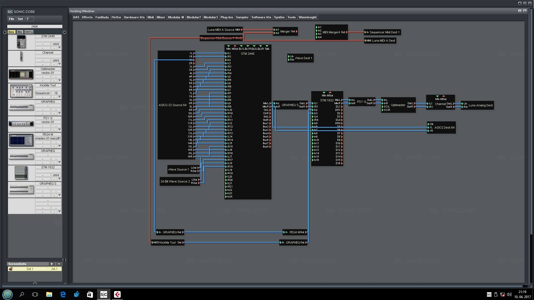Click the 24bit project name field
This screenshot has width=534, height=300.
35,26
